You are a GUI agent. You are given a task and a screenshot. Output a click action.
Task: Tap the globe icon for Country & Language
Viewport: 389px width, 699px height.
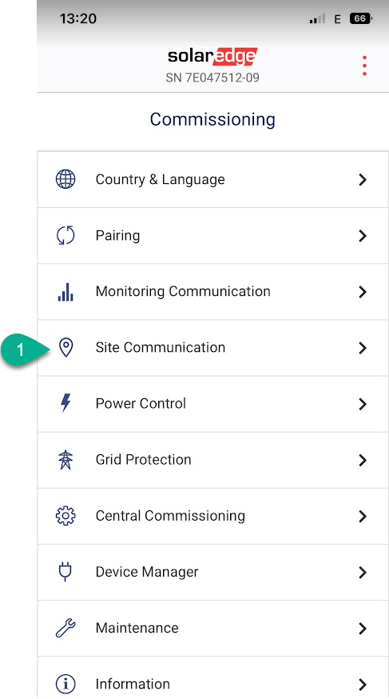pyautogui.click(x=65, y=179)
